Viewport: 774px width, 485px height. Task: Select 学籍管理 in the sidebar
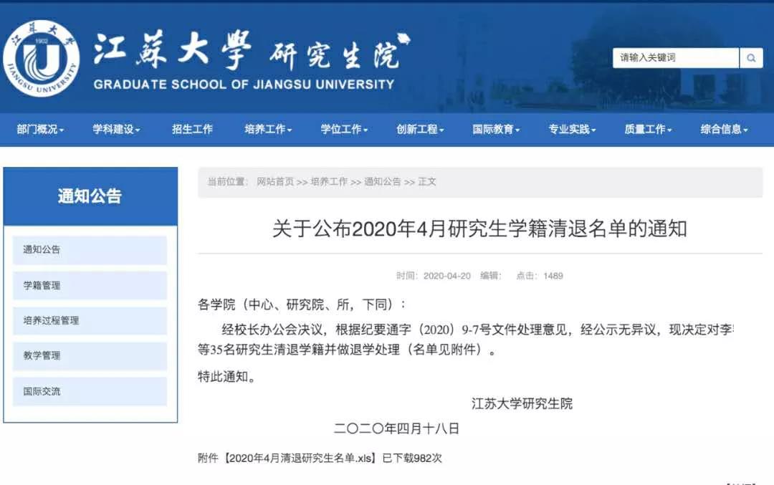point(90,285)
